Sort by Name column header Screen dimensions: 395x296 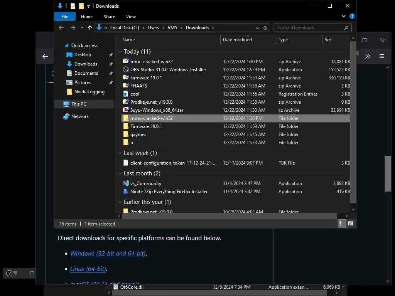coord(128,40)
